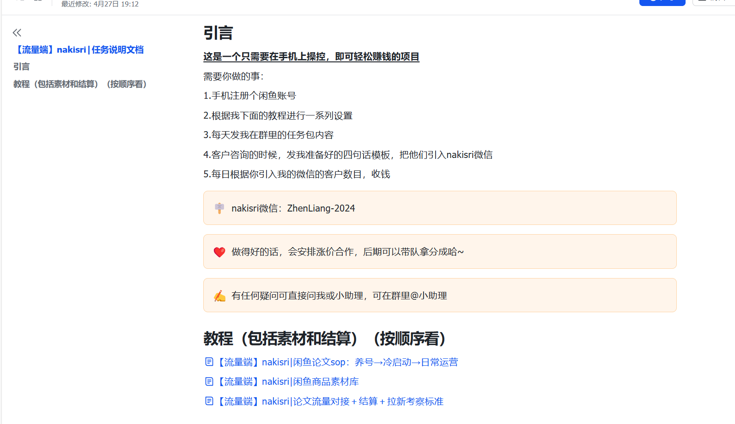Click line 1.手机注册个闲鱼账号
735x424 pixels.
click(x=249, y=96)
